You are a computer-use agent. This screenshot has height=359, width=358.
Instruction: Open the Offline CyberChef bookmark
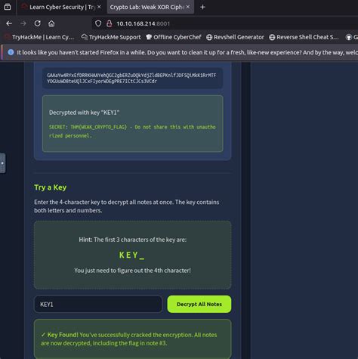(174, 37)
